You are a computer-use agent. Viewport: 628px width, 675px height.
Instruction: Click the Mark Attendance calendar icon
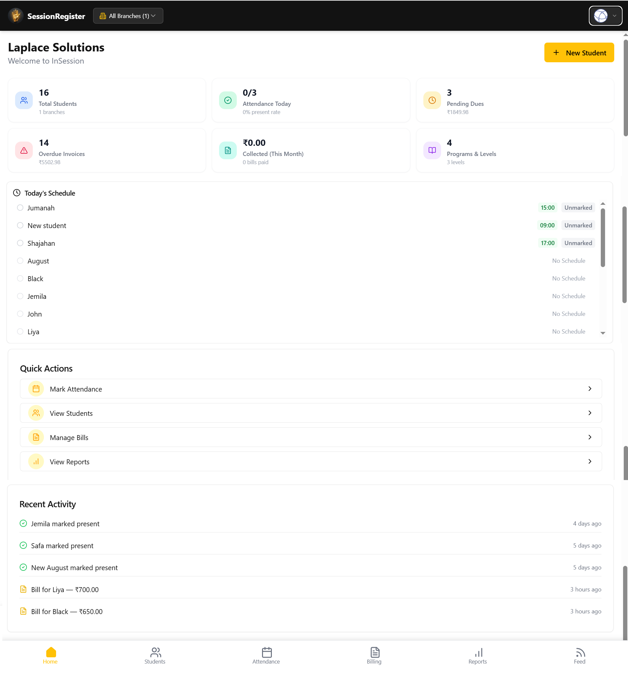36,389
